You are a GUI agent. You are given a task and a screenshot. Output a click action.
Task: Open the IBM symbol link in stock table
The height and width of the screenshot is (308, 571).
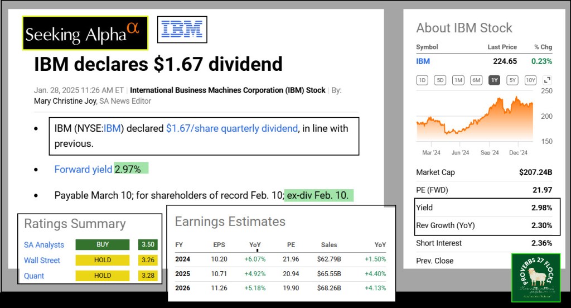(423, 61)
